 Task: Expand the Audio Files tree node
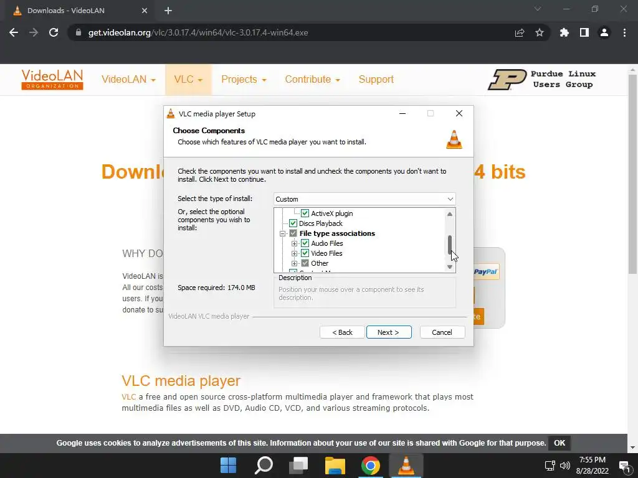click(x=294, y=243)
